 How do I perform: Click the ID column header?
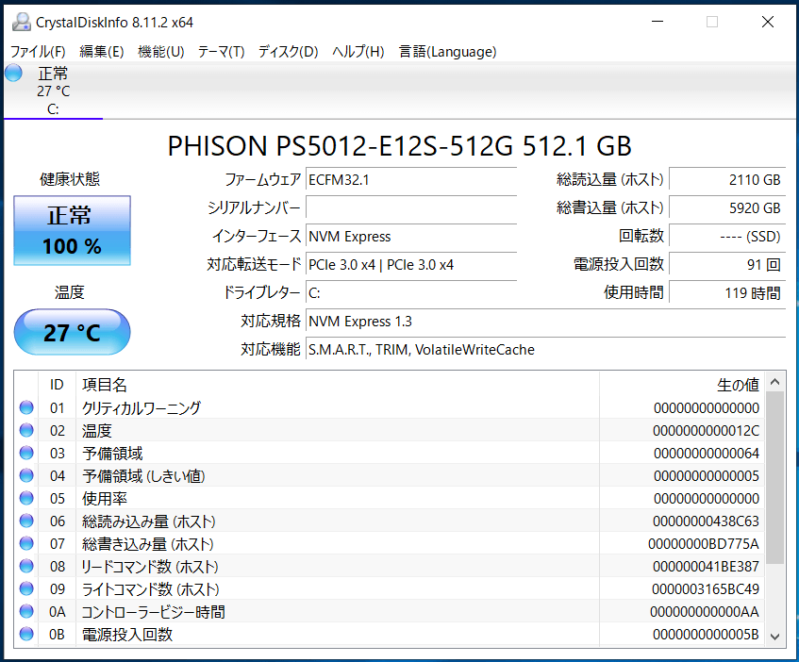57,385
